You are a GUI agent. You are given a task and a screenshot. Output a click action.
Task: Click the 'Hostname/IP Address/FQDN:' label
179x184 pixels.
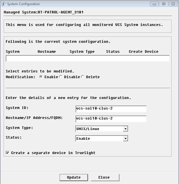(34, 118)
